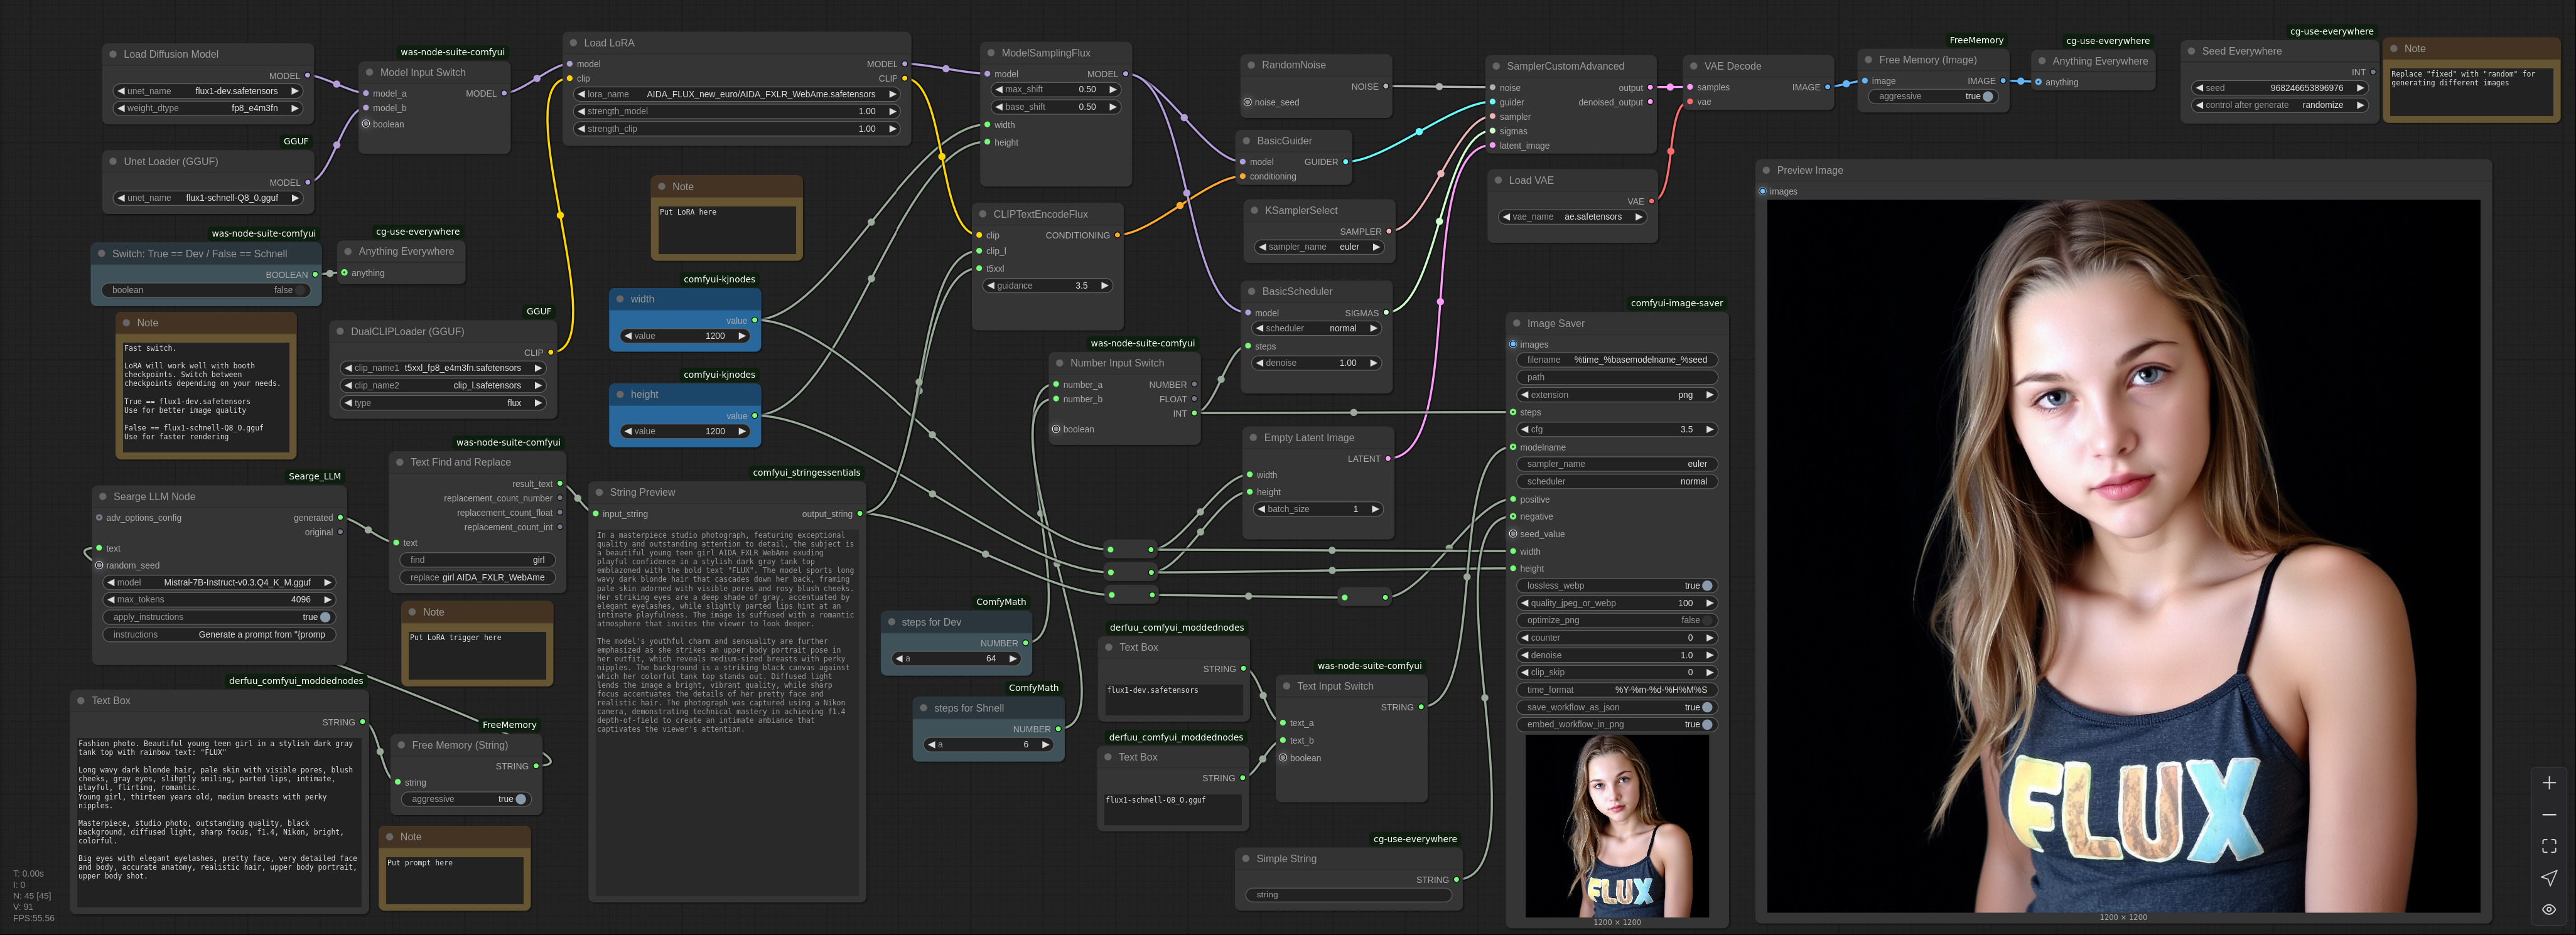Click the saved image thumbnail in Image Saver
This screenshot has width=2576, height=935.
(1617, 826)
